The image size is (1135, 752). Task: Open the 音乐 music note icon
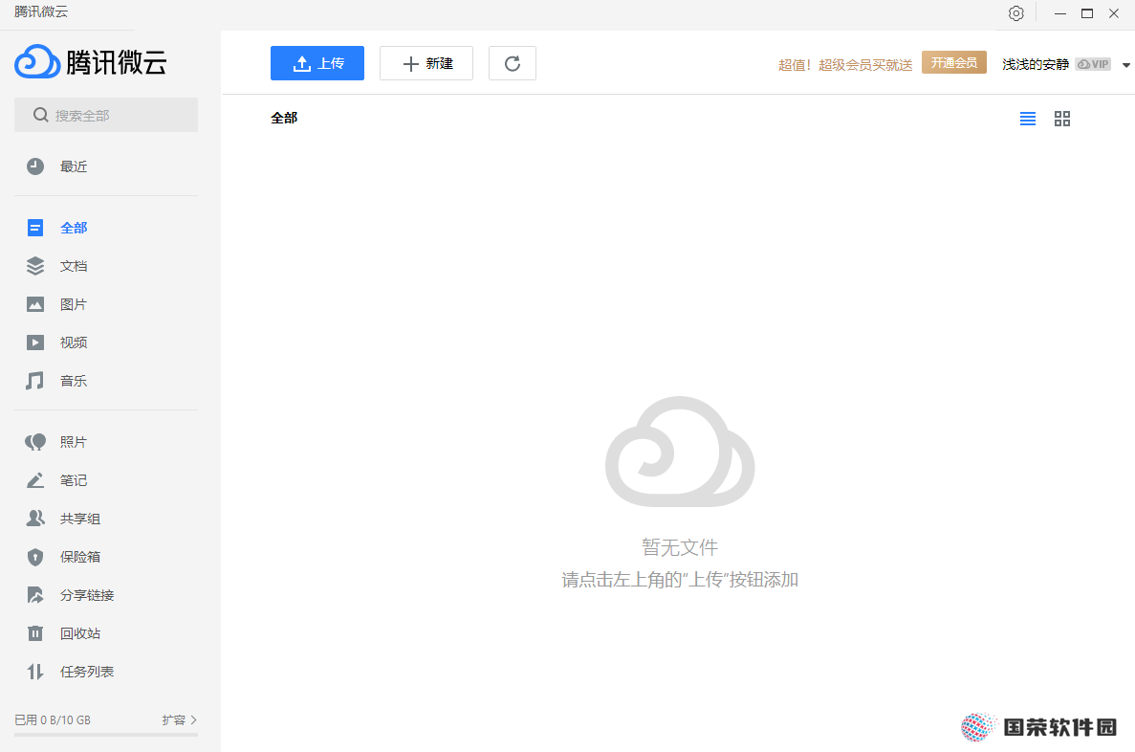click(x=34, y=381)
